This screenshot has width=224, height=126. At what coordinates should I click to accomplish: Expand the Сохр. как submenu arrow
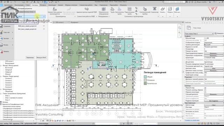pyautogui.click(x=13, y=33)
